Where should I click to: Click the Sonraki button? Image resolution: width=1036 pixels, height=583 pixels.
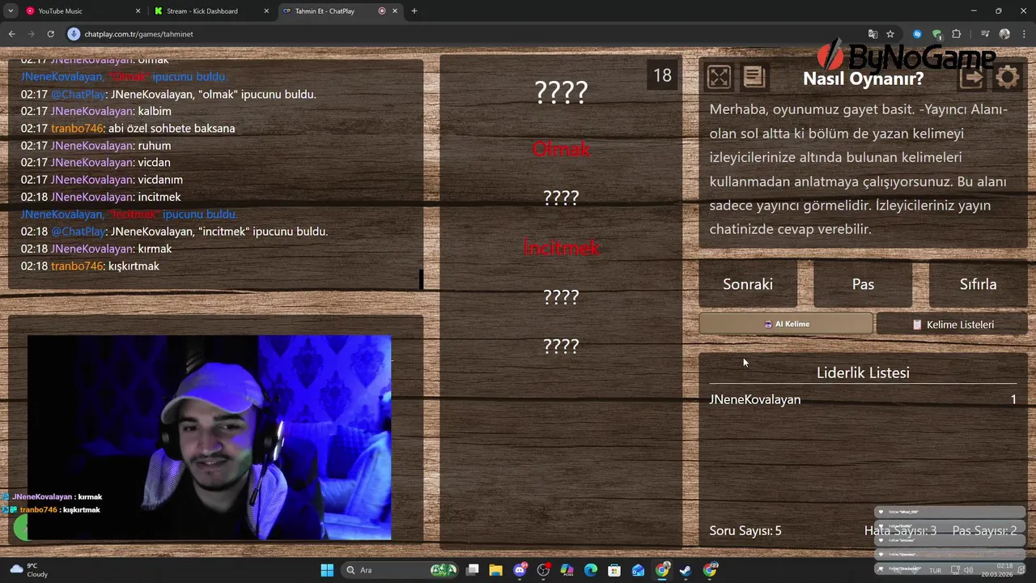pos(748,284)
